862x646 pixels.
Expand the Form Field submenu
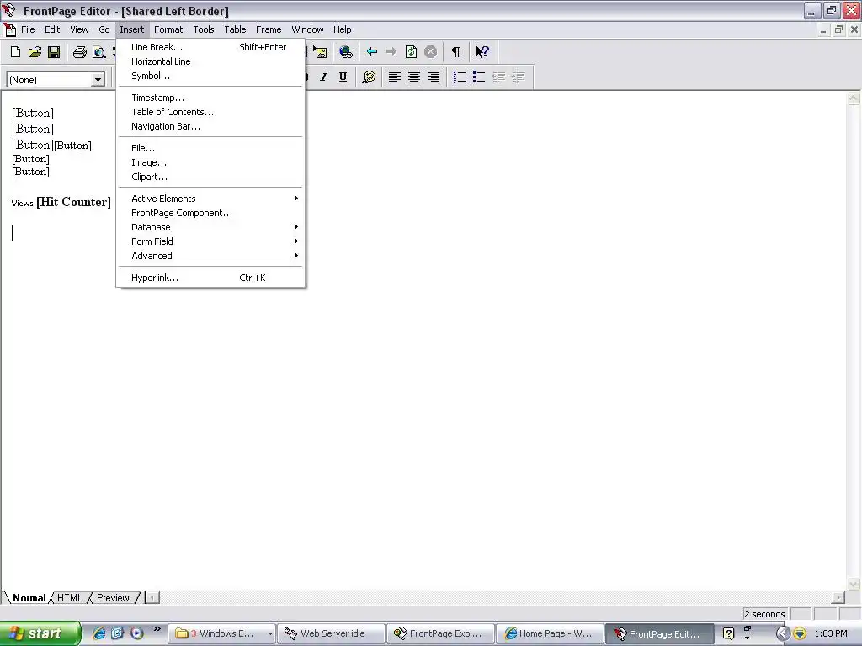tap(210, 241)
